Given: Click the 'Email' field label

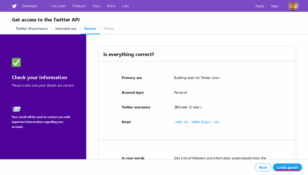Looking at the screenshot, I should coord(126,122).
